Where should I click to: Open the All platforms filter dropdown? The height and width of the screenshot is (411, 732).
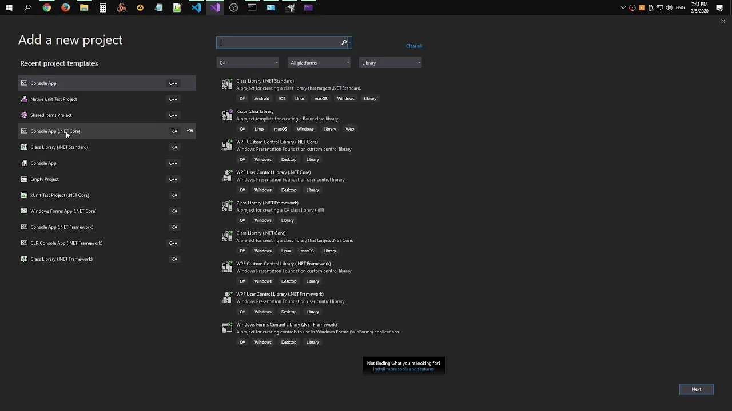tap(319, 63)
